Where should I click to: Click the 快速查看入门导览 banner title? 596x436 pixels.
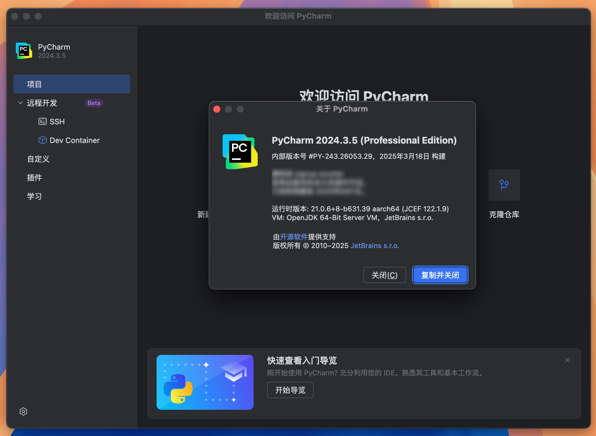[302, 361]
